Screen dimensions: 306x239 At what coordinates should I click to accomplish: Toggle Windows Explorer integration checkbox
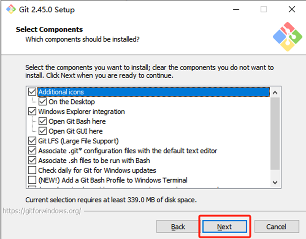pyautogui.click(x=32, y=111)
